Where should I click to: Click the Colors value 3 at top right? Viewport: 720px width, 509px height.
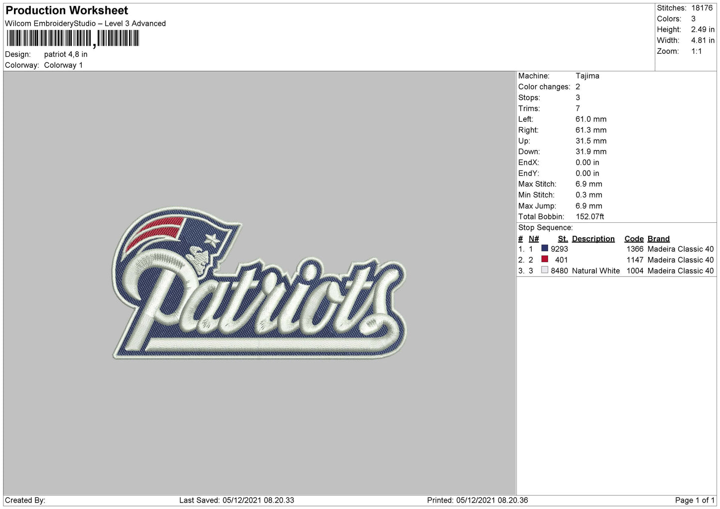693,19
